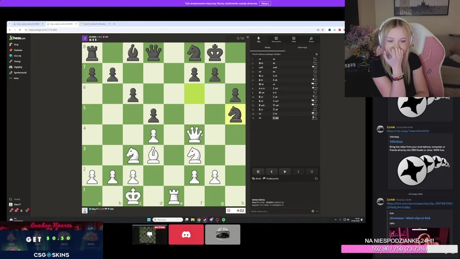Open chat options three-dots menu
Screen dimensions: 460x259
click(x=317, y=211)
